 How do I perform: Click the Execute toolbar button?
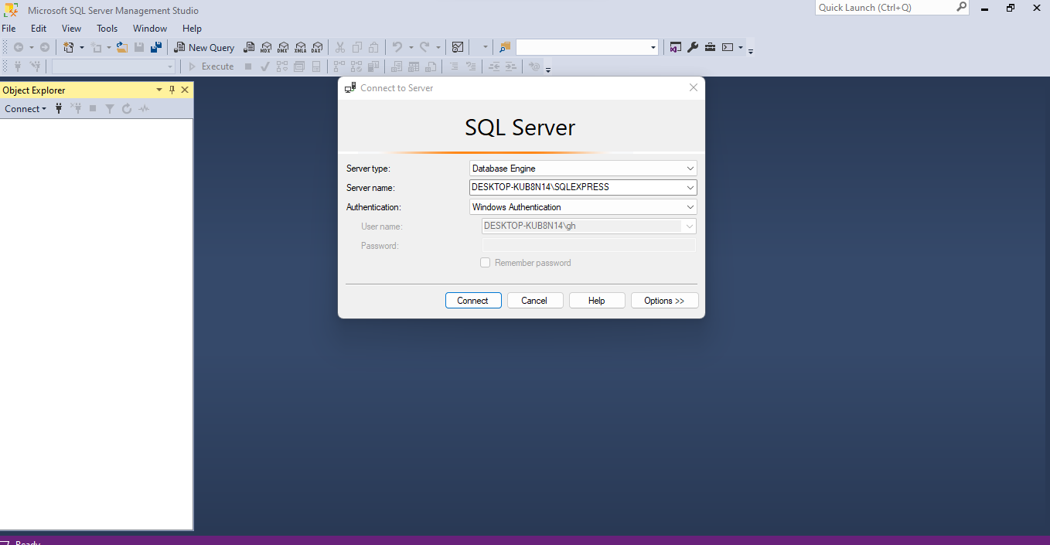coord(211,66)
